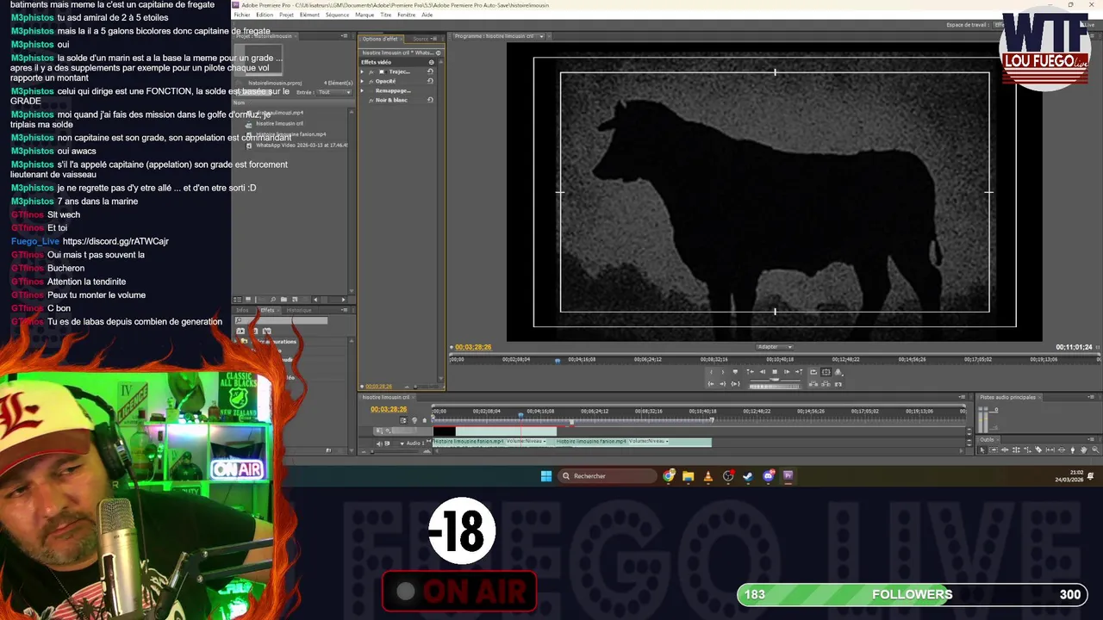Select the Razor tool
Screen dimensions: 1103x620
[1038, 449]
